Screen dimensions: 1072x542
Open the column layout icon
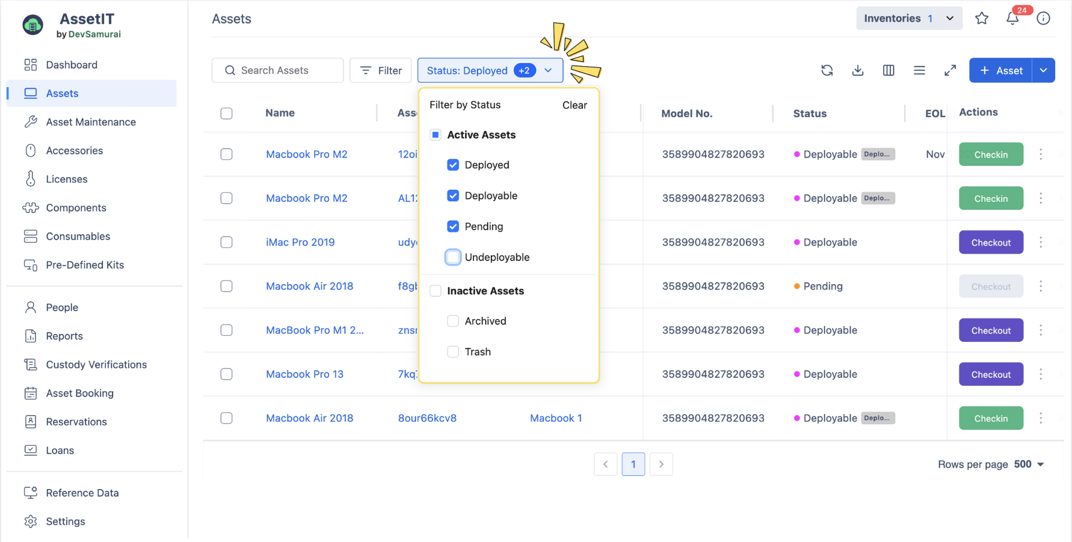pos(889,70)
